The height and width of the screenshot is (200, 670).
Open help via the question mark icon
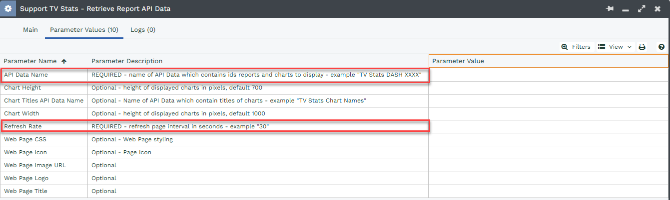[x=662, y=47]
